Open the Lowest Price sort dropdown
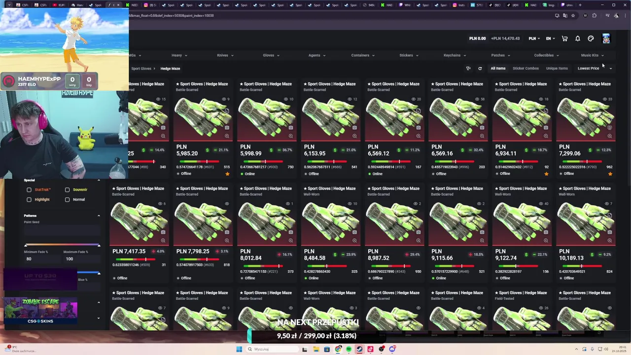This screenshot has height=355, width=631. [x=595, y=69]
